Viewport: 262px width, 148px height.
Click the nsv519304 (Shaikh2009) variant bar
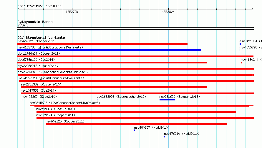(x=136, y=112)
